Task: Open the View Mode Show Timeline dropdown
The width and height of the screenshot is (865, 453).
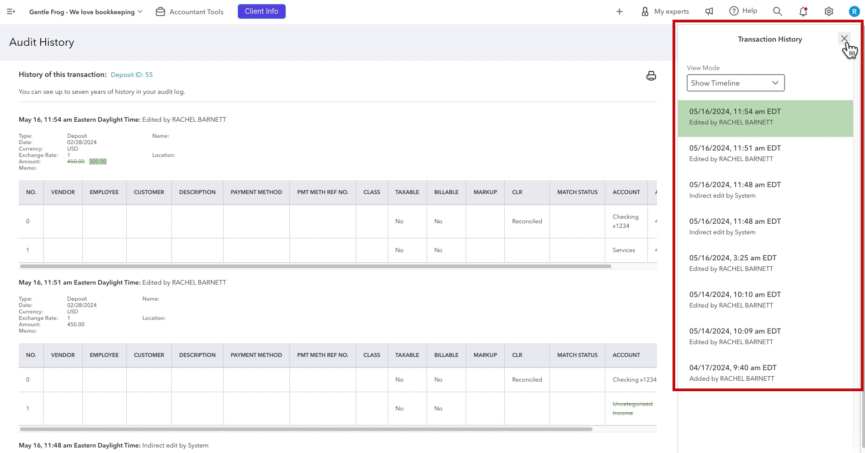Action: [736, 83]
